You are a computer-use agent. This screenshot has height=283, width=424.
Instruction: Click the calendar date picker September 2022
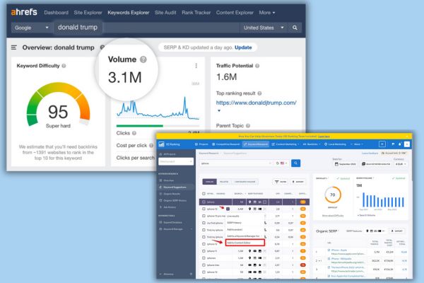[345, 164]
